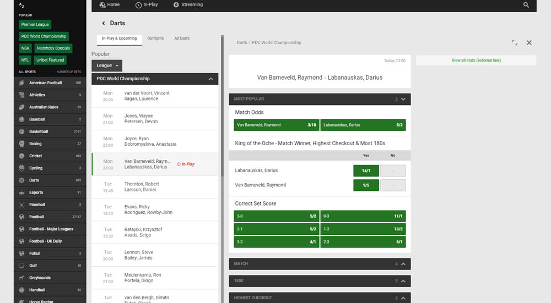Click the Football ball icon

(22, 217)
